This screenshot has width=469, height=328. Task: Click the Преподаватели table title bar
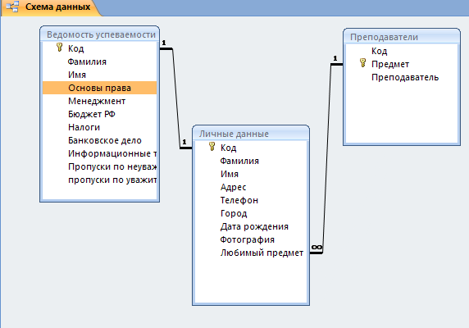(402, 37)
